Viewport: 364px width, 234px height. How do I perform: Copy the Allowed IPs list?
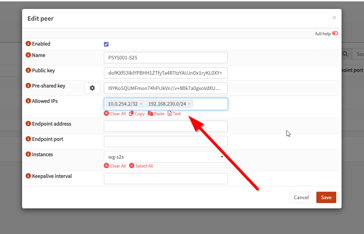pos(137,114)
